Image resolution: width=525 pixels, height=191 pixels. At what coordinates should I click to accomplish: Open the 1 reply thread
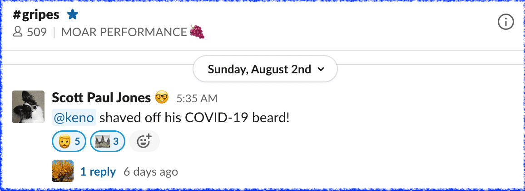98,172
